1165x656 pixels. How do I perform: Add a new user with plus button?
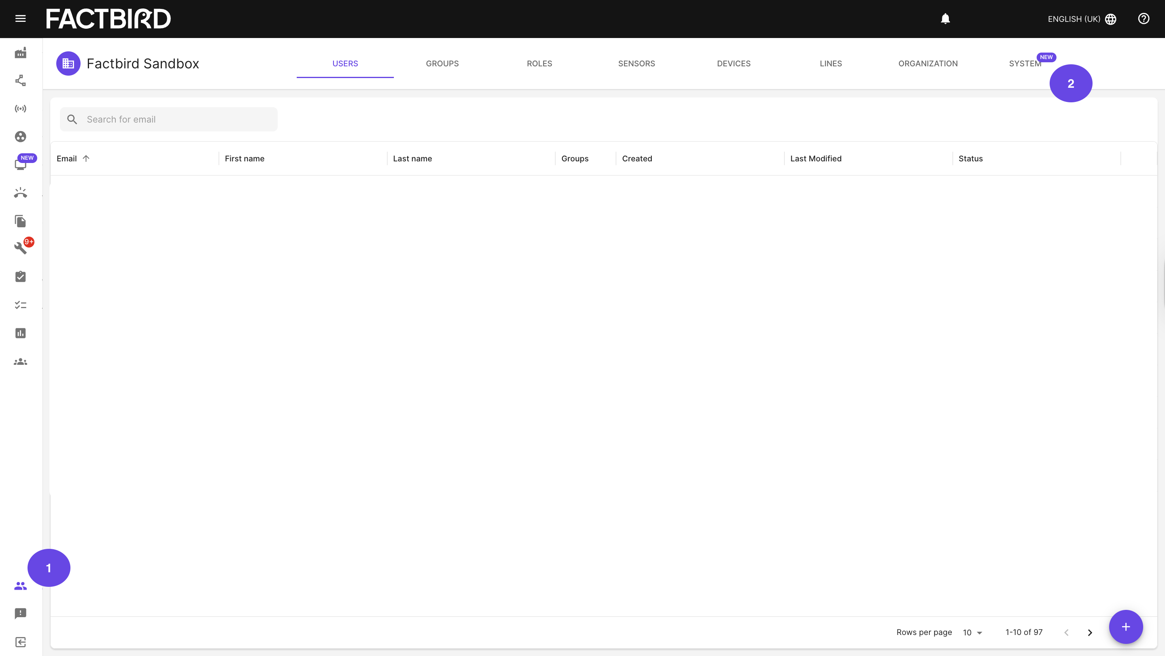[x=1126, y=626]
